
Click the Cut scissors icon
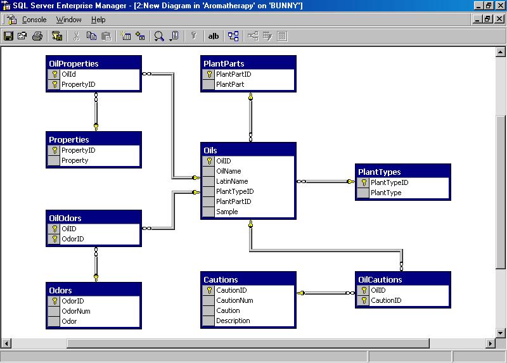point(76,36)
